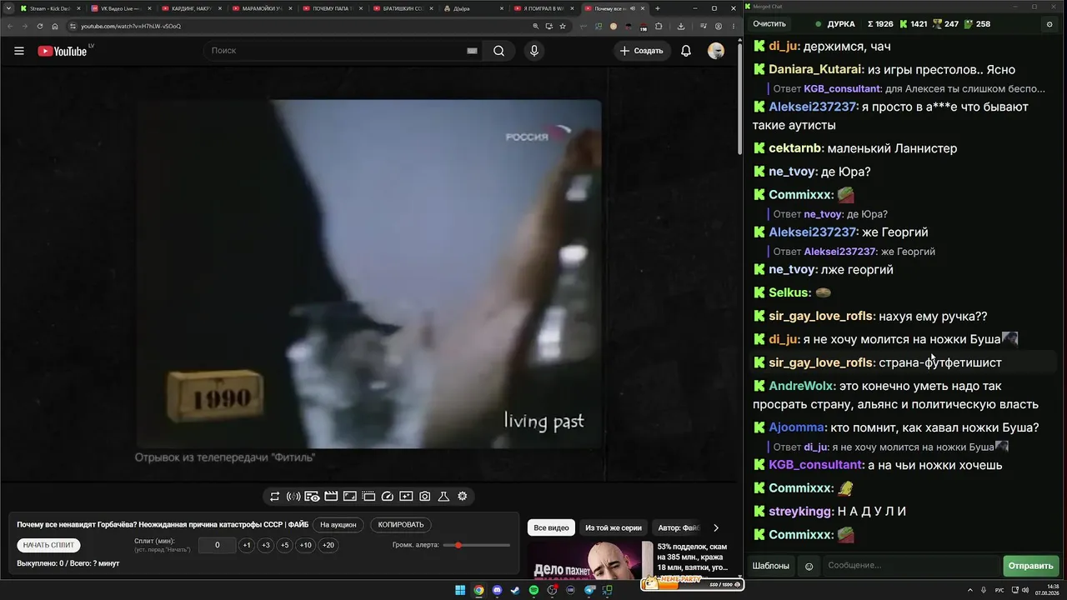Click the split minutes input field
Screen dimensions: 1067x600
pyautogui.click(x=218, y=545)
